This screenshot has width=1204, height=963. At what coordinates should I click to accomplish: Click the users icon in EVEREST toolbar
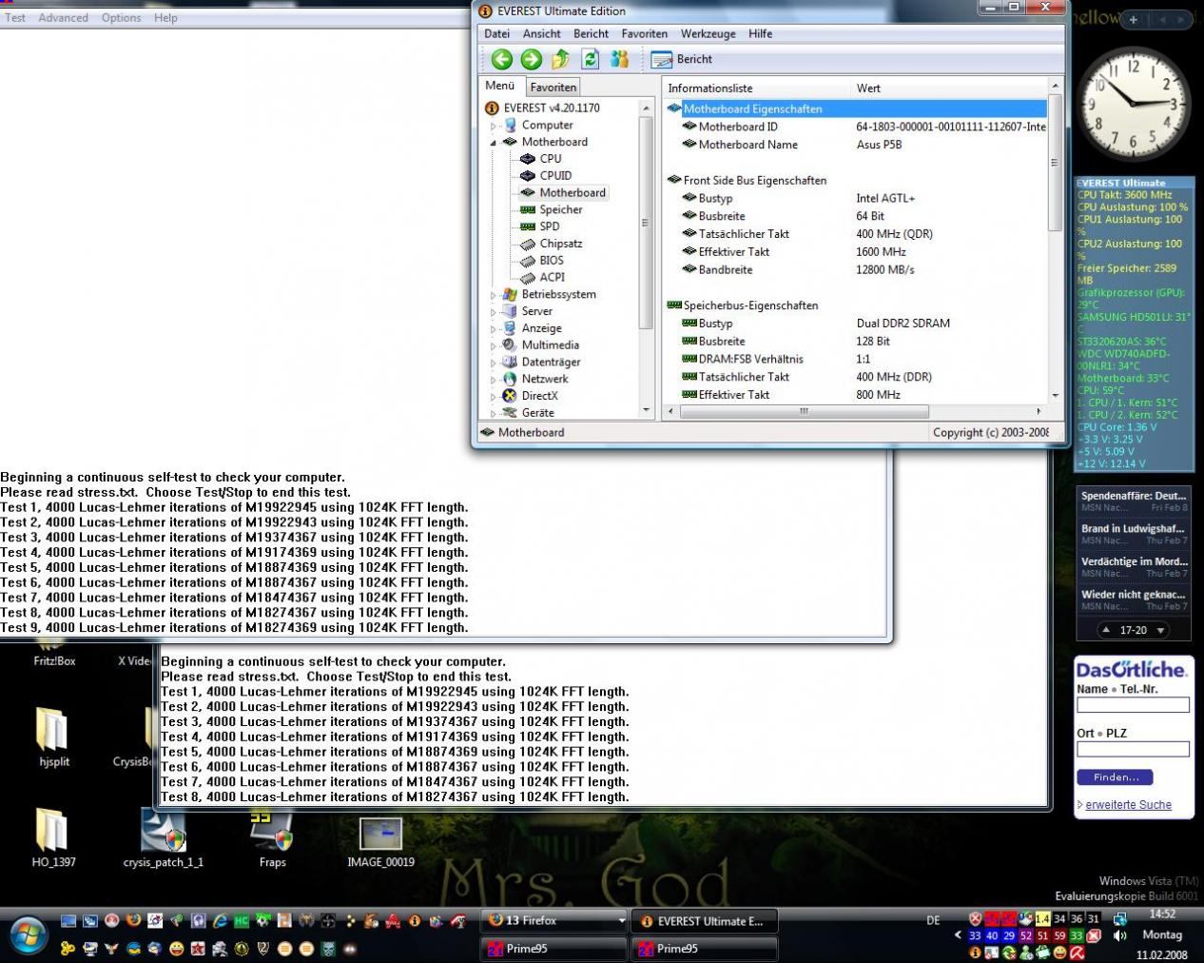click(x=619, y=59)
